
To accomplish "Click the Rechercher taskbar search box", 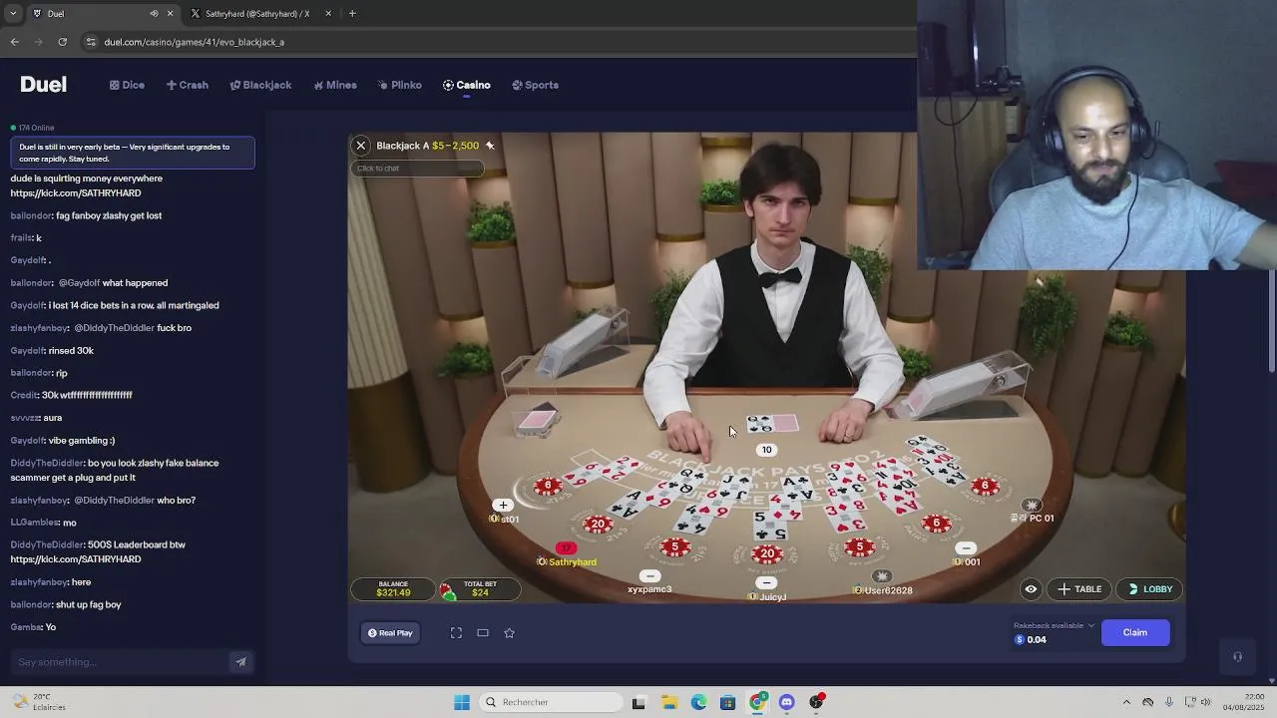I will [549, 702].
